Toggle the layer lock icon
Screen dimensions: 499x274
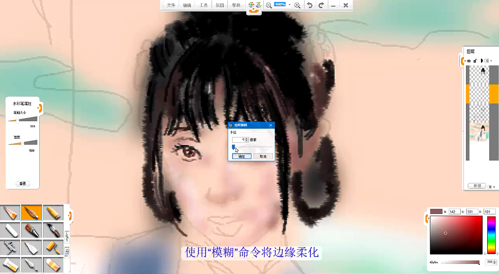[475, 61]
